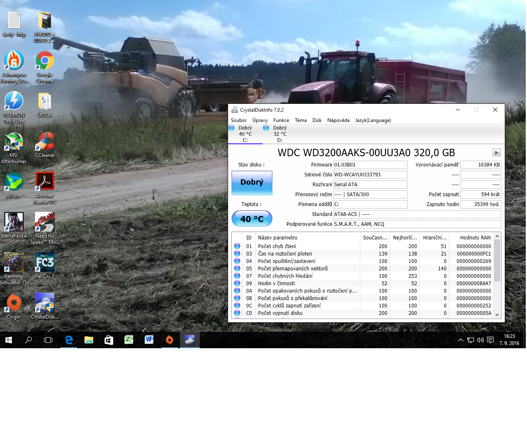
Task: Click status circle for attribute 05
Action: coord(237,268)
